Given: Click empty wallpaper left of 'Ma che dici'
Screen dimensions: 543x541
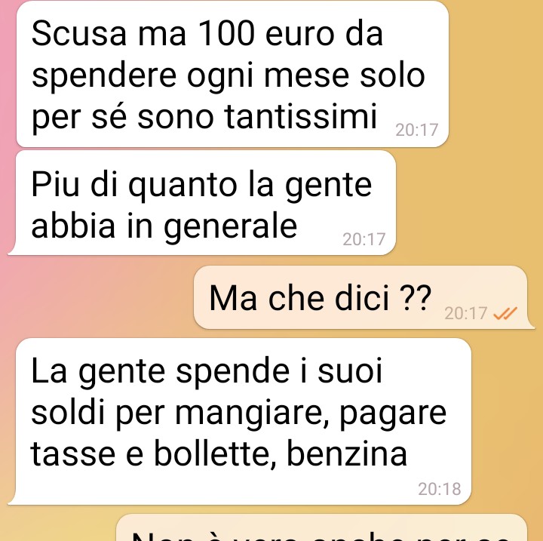Looking at the screenshot, I should tap(97, 297).
